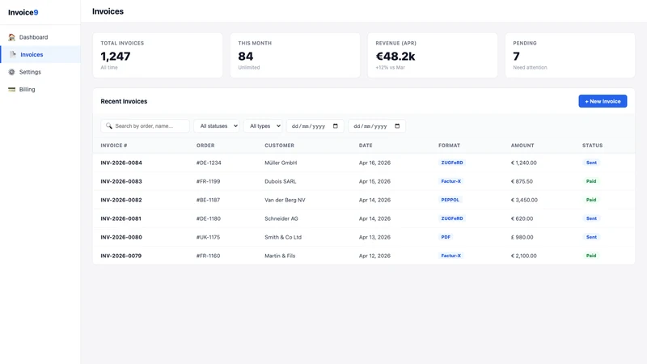
Task: Click the Invoices document icon in sidebar
Action: point(13,54)
